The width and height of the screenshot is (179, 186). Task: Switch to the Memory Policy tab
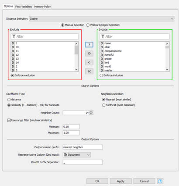tap(42, 7)
